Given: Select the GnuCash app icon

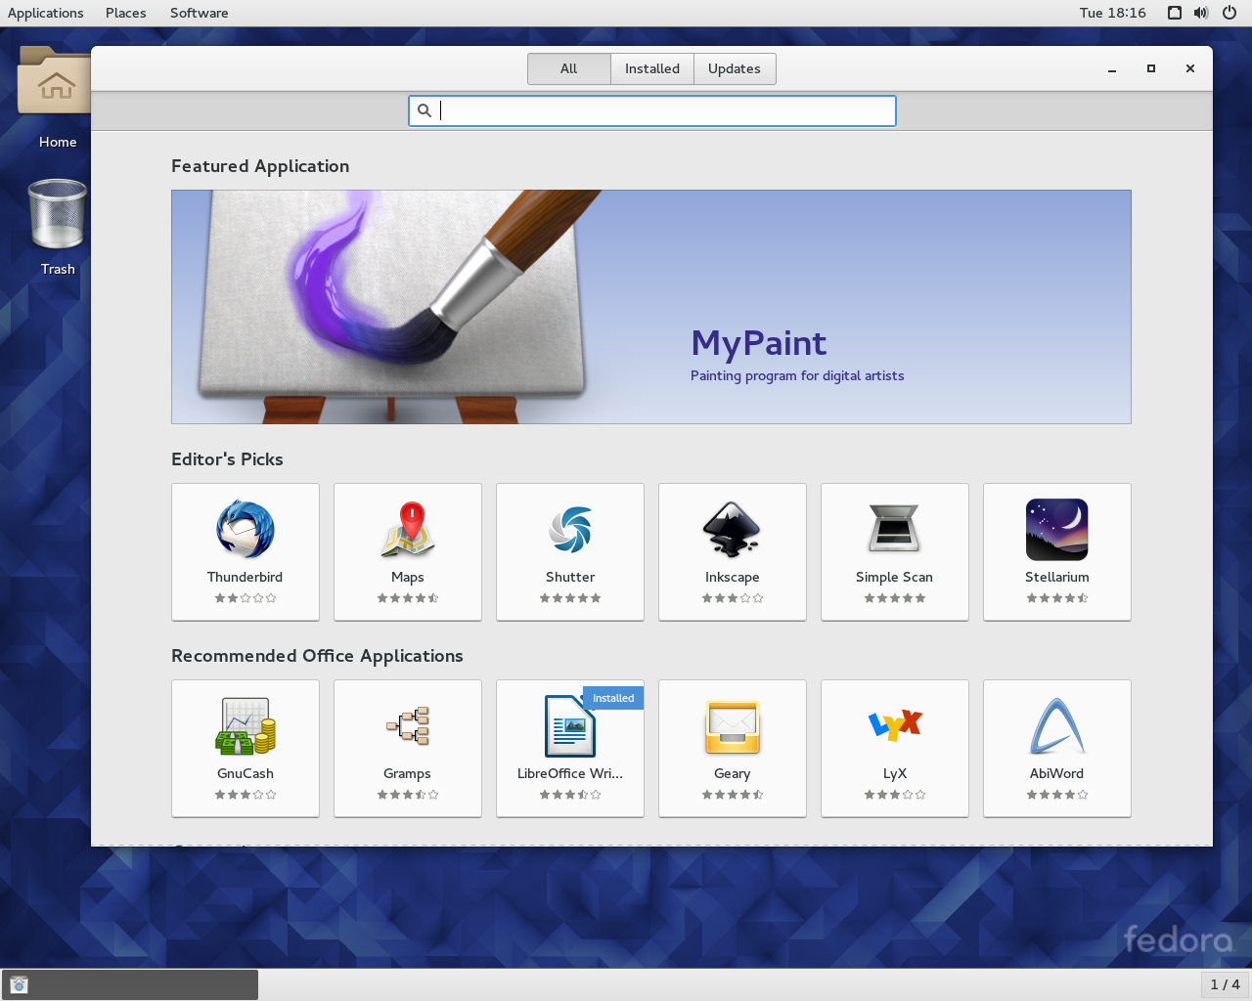Looking at the screenshot, I should [x=246, y=726].
